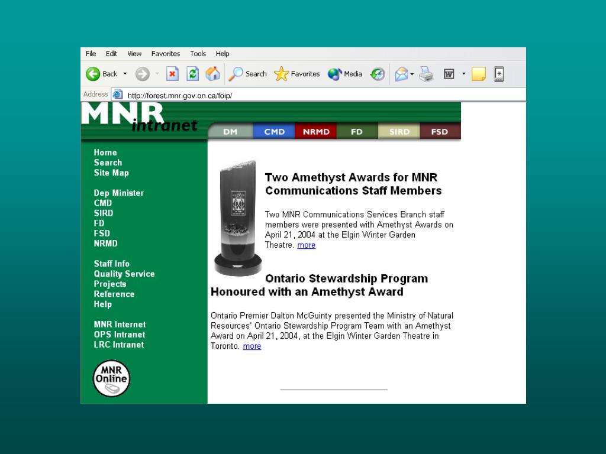Open the Favorites menu

pyautogui.click(x=166, y=54)
